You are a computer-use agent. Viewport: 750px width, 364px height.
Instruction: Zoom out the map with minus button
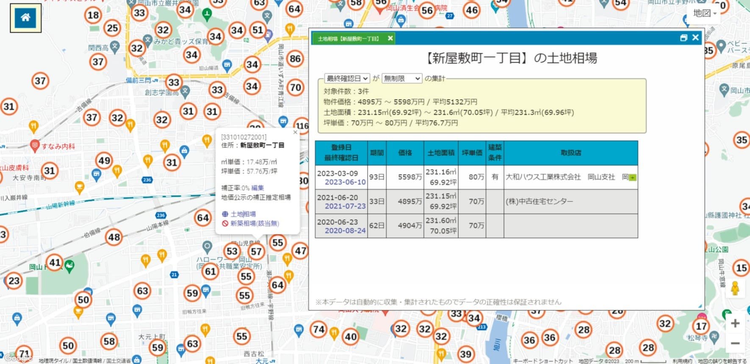[735, 343]
